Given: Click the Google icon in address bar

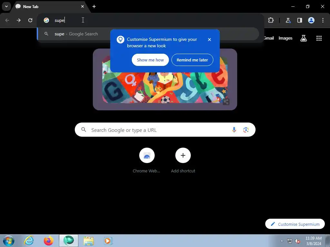Looking at the screenshot, I should (x=46, y=20).
